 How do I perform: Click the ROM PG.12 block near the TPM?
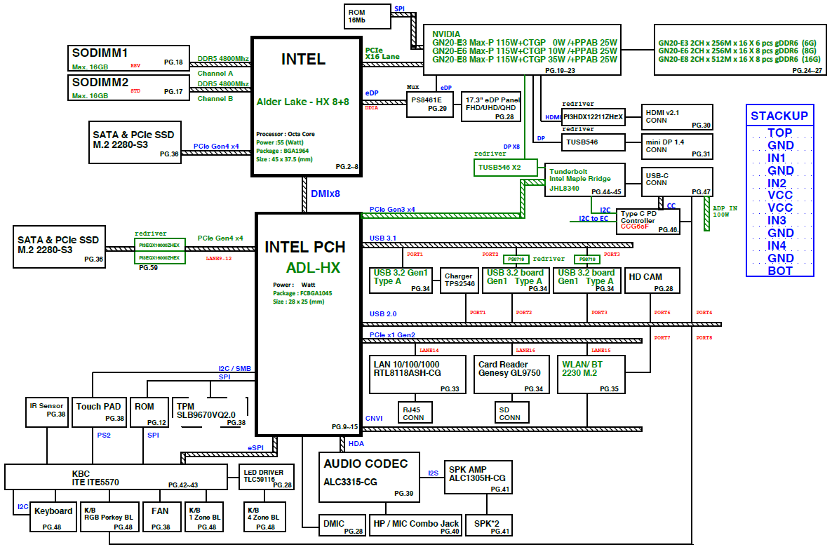[x=149, y=412]
